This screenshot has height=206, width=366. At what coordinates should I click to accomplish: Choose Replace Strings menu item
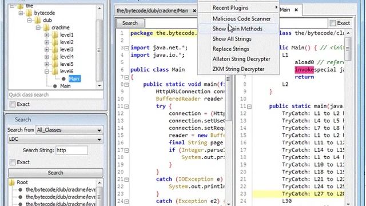click(238, 49)
